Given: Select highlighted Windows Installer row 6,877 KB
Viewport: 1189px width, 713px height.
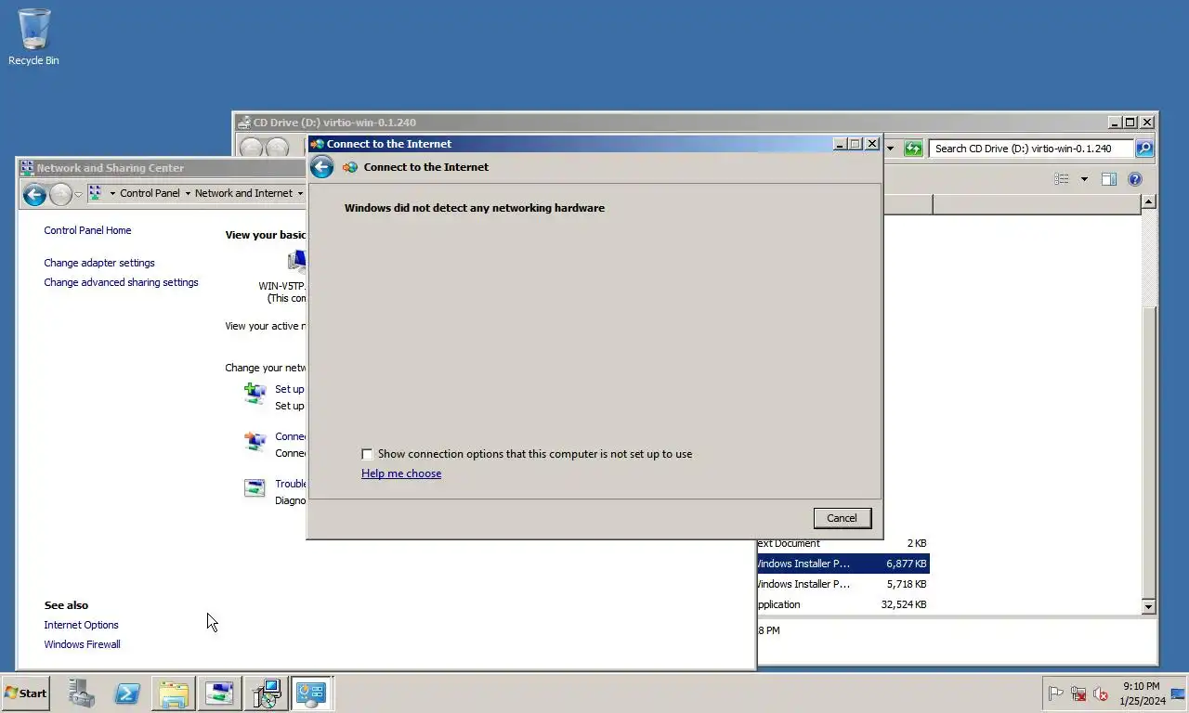Looking at the screenshot, I should [x=843, y=564].
